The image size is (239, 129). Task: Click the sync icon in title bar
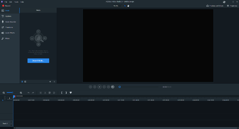click(x=224, y=2)
